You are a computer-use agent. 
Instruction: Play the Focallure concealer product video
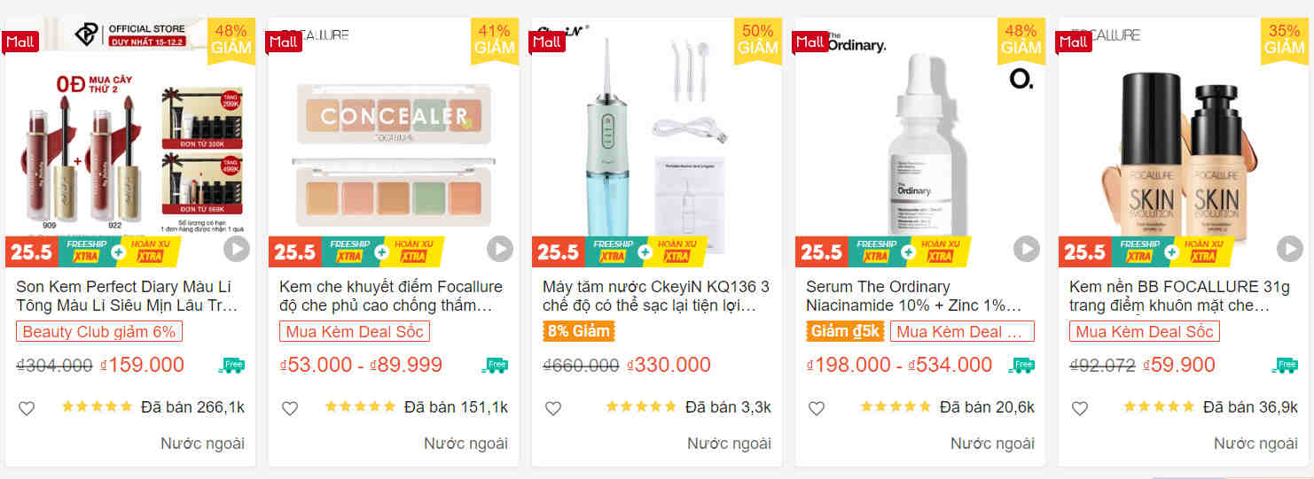point(500,250)
